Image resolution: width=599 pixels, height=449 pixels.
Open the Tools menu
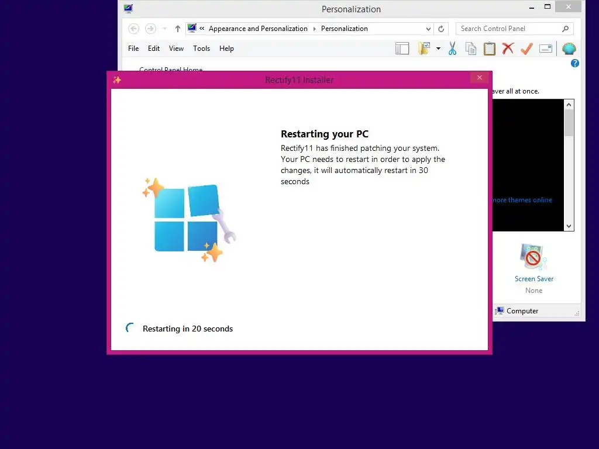(201, 49)
